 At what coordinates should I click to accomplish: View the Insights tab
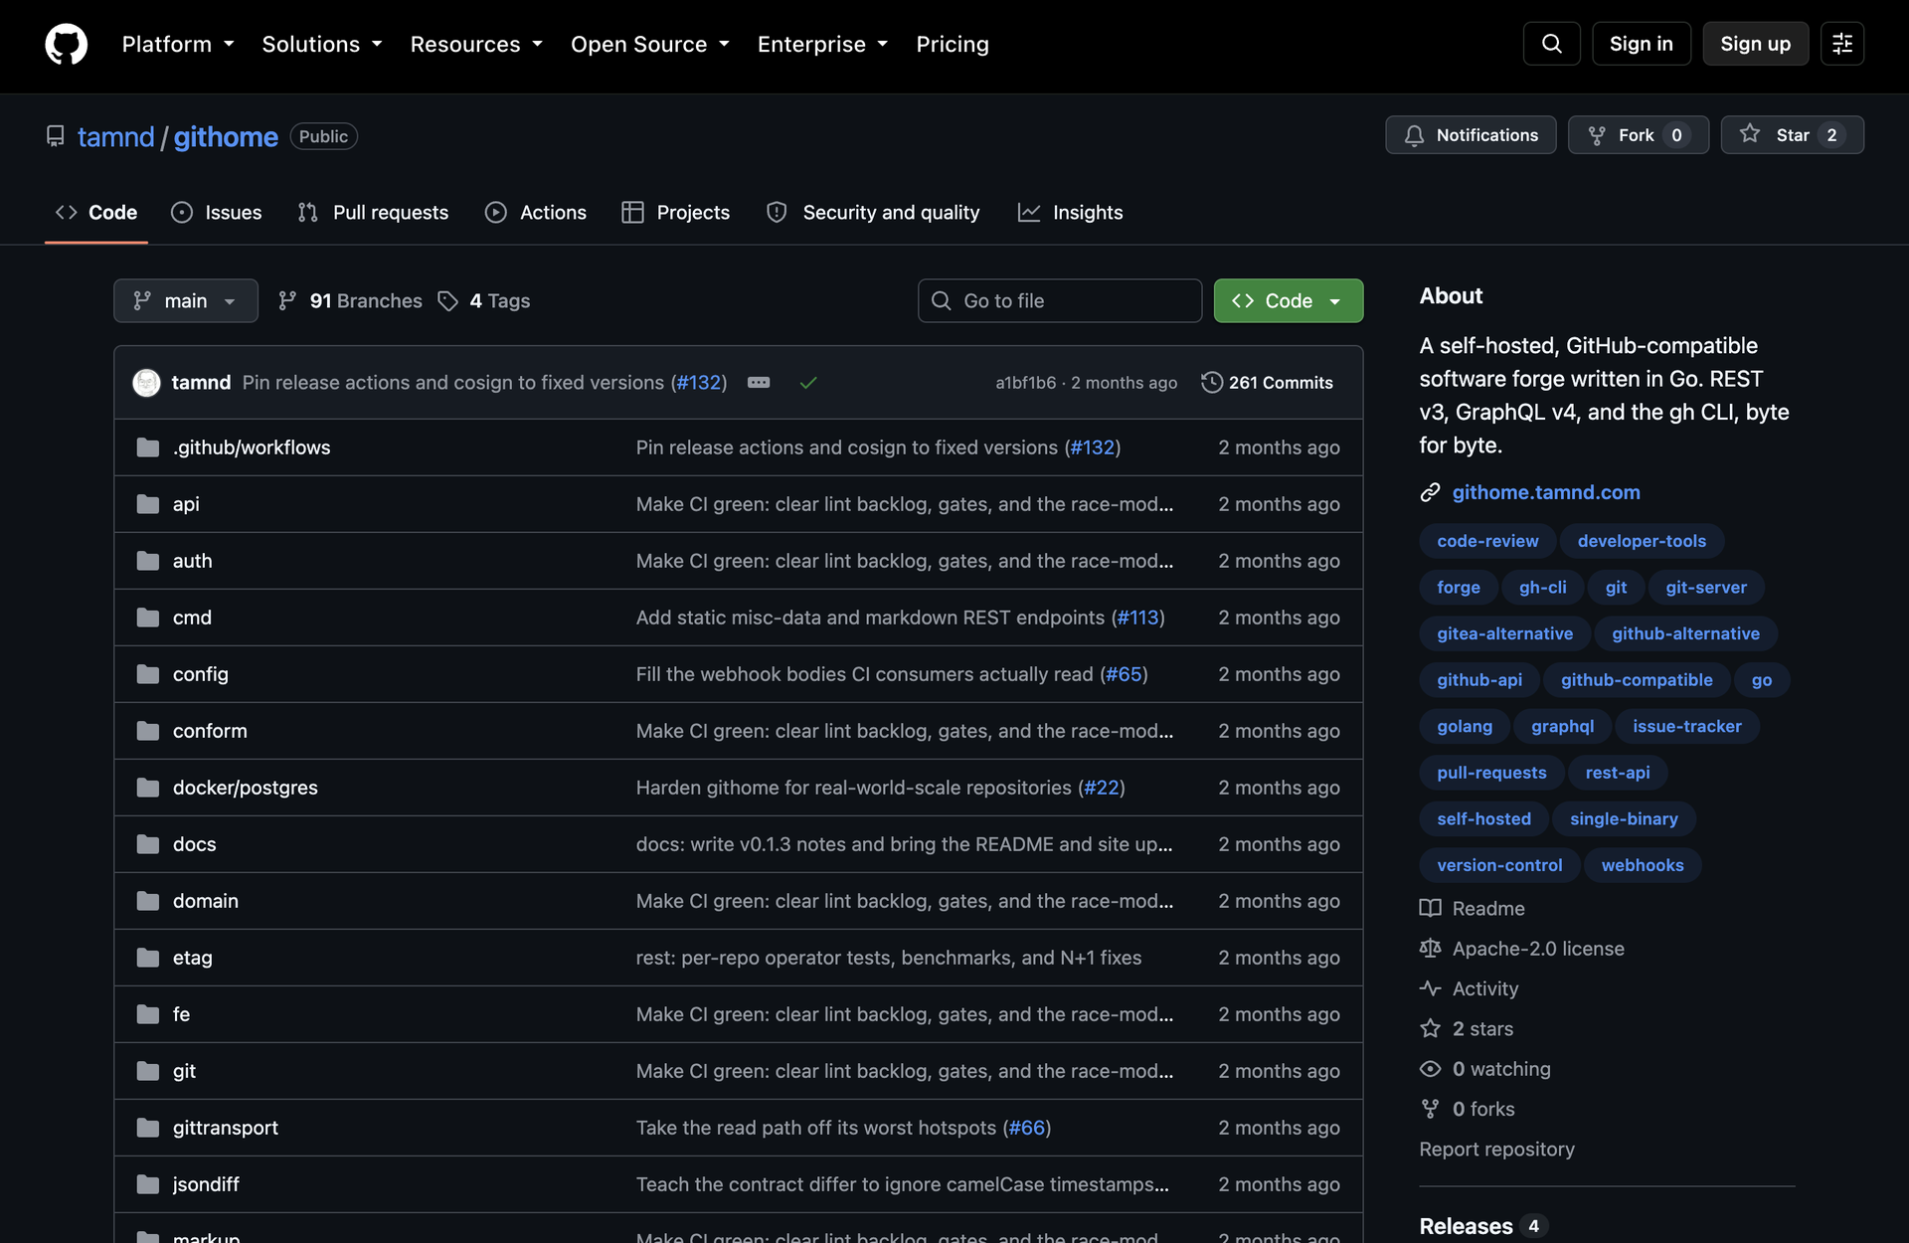(1071, 213)
